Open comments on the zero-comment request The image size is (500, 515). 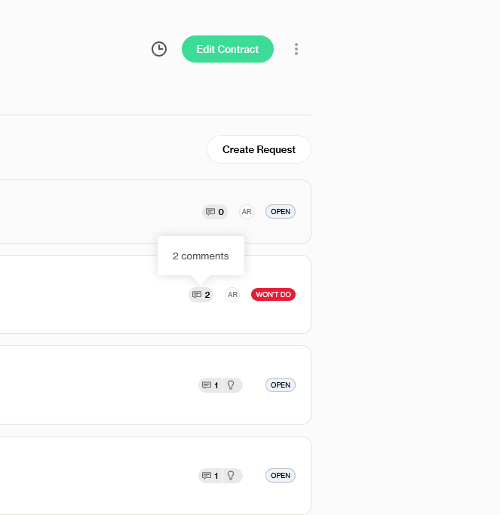(x=215, y=212)
